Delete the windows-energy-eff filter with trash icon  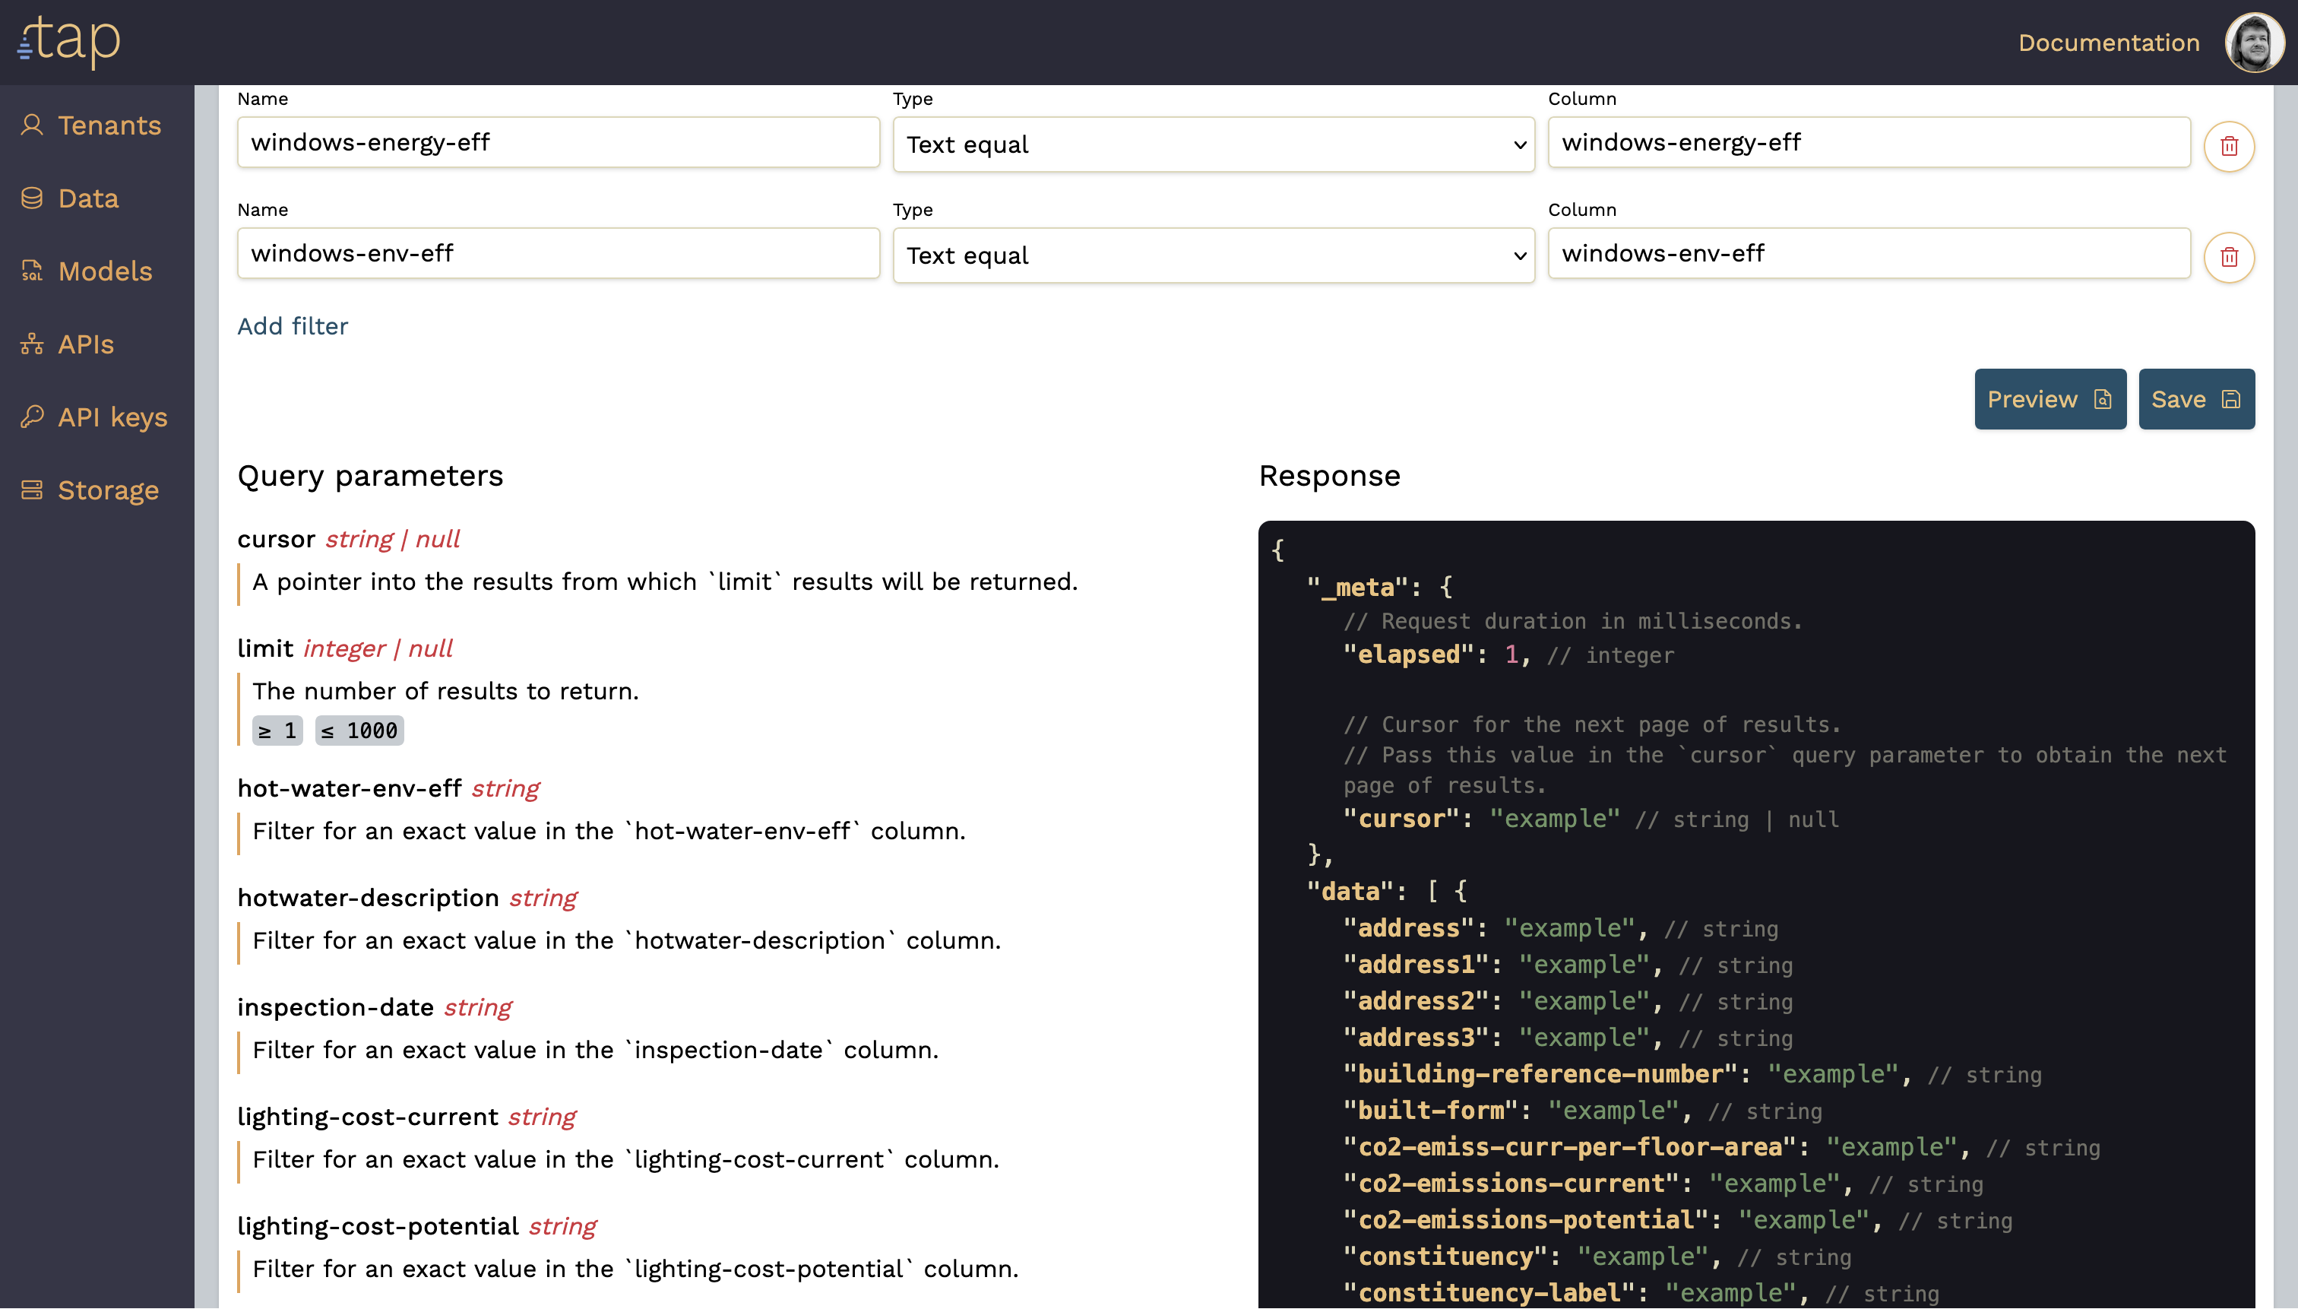[2229, 146]
